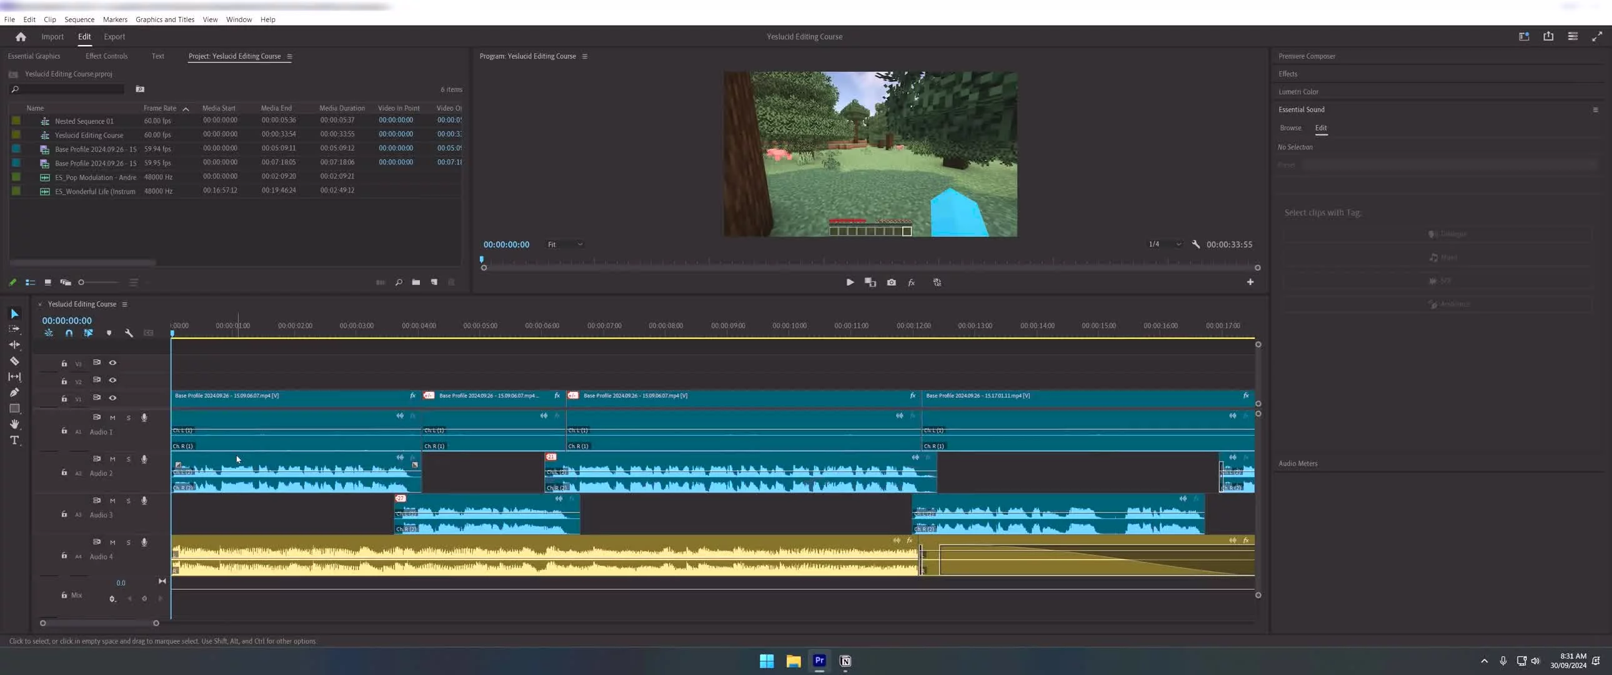
Task: Open the Audio Meters panel
Action: pos(1298,464)
